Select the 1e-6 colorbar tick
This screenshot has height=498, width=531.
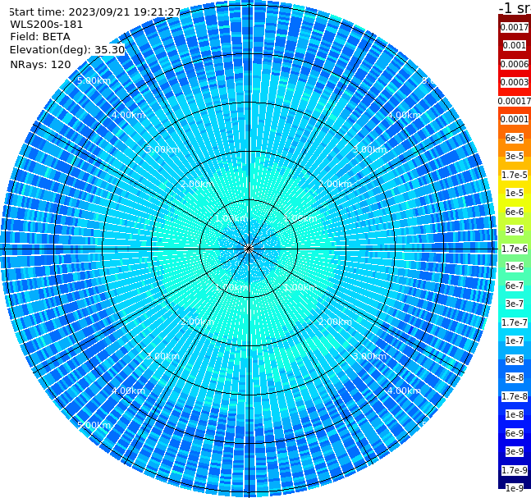tap(515, 267)
